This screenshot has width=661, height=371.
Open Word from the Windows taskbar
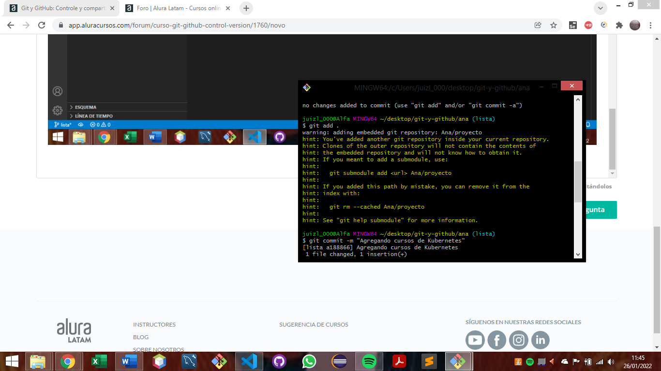(x=129, y=361)
